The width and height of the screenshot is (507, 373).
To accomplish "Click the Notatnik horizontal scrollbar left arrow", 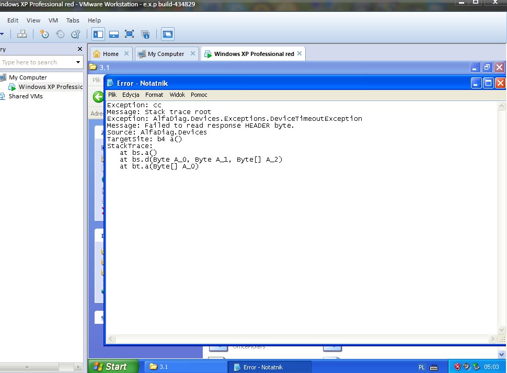I will tap(111, 338).
